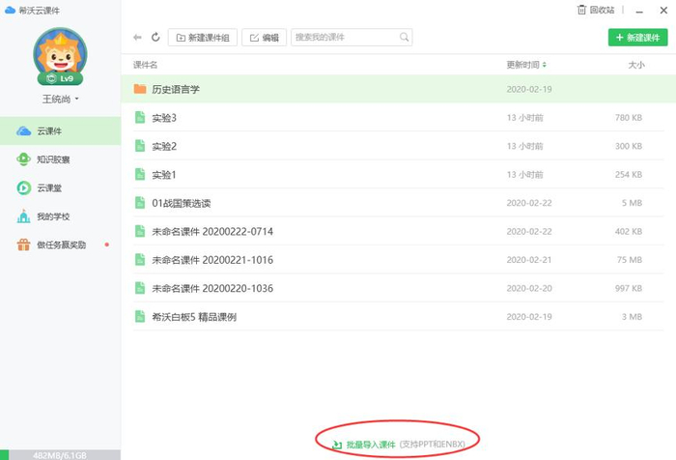The width and height of the screenshot is (676, 460).
Task: Click the 云课件 cloud icon
Action: (24, 130)
